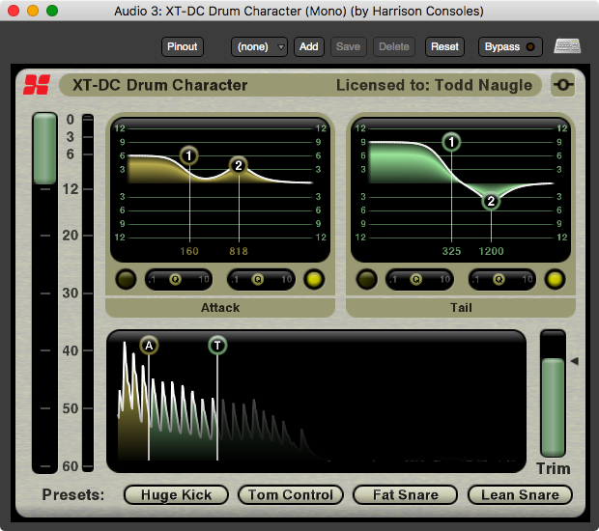Click the 325 frequency value
Screen dimensions: 599x531
[x=451, y=251]
